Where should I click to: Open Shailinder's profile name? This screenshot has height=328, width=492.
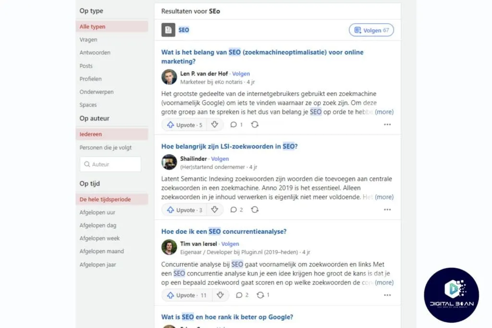(x=193, y=158)
